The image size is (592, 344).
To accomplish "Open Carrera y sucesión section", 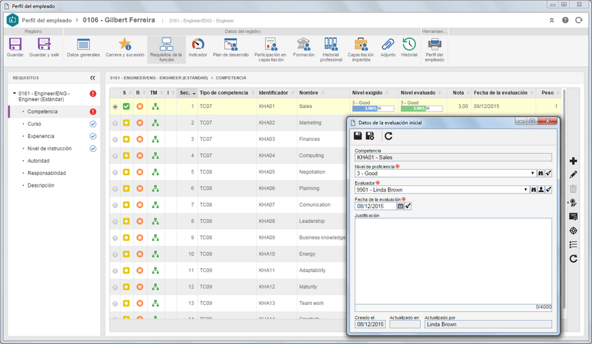I will [125, 44].
